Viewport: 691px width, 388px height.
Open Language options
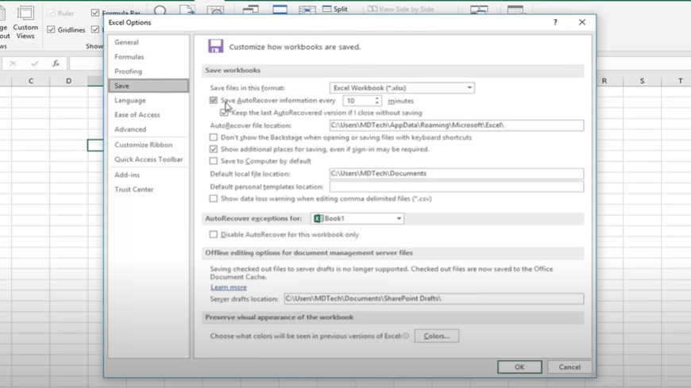pos(130,101)
